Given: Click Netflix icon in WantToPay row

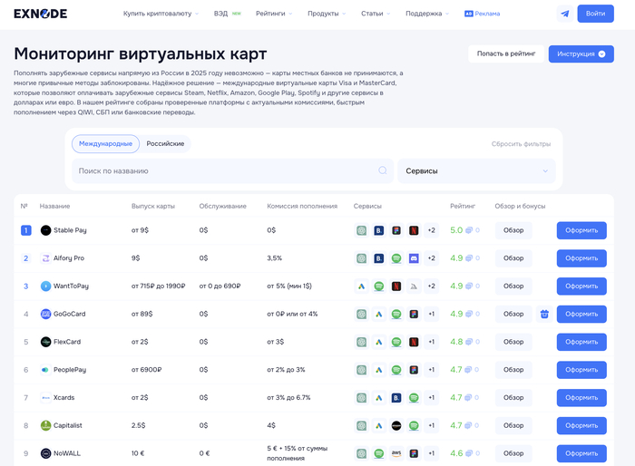Looking at the screenshot, I should click(x=396, y=286).
